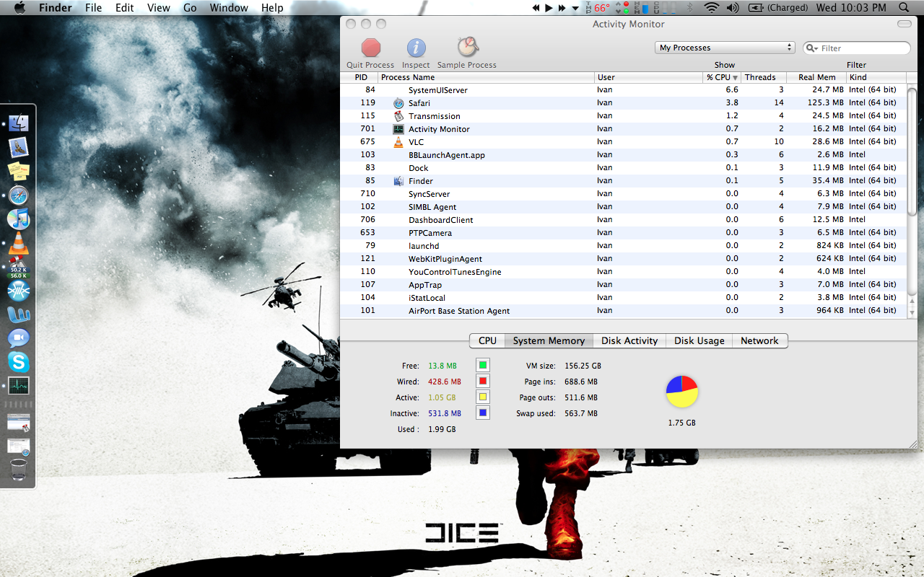Open Spotlight search magnifier
924x577 pixels.
click(x=905, y=8)
